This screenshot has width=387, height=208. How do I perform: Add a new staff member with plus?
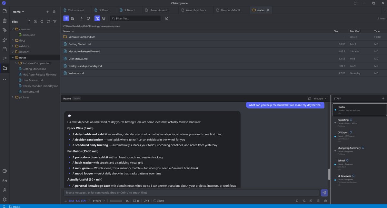coord(383,99)
